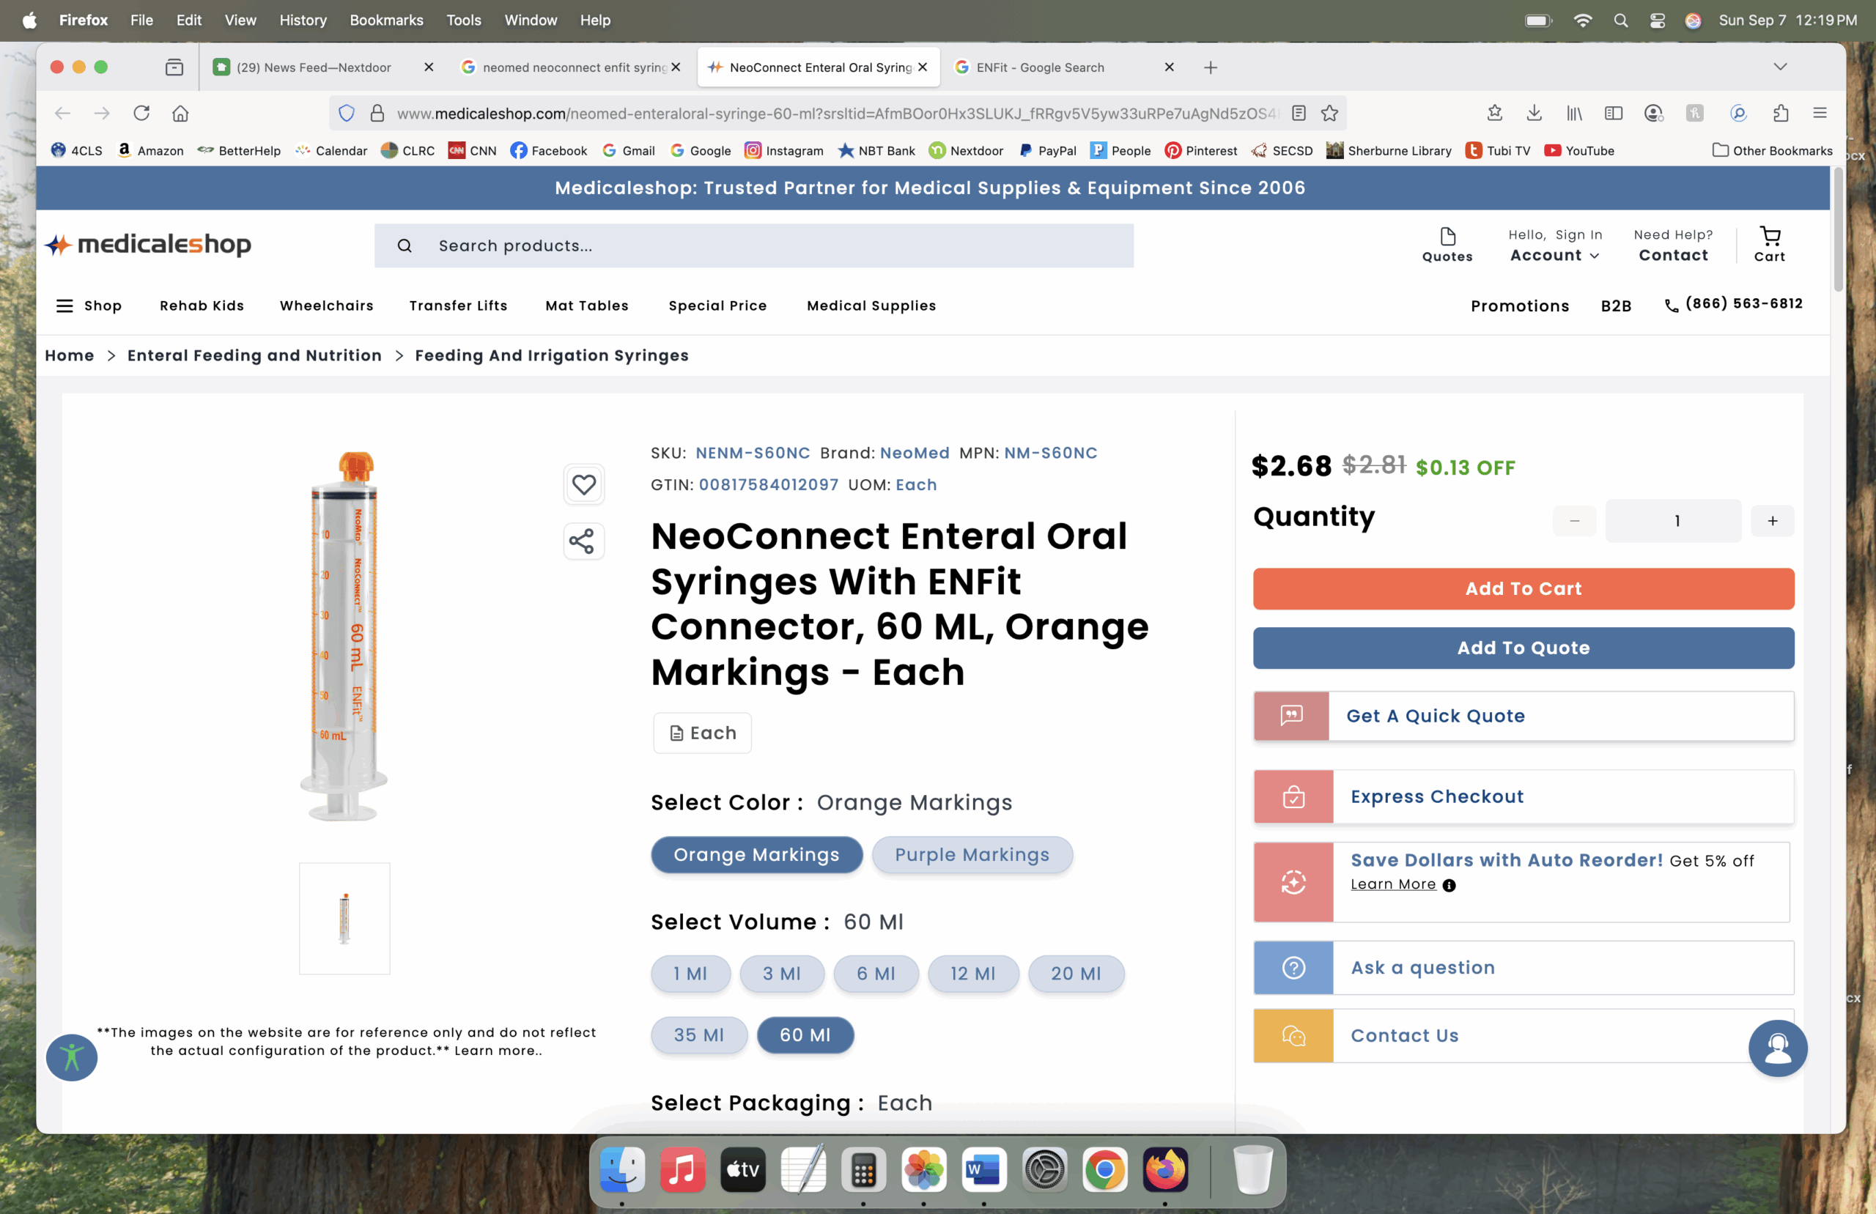Open the accessibility widget button
This screenshot has width=1876, height=1214.
pos(72,1056)
